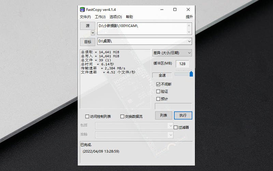This screenshot has width=273, height=171.
Task: Click the down arrow of source field scrollbar
Action: click(189, 32)
